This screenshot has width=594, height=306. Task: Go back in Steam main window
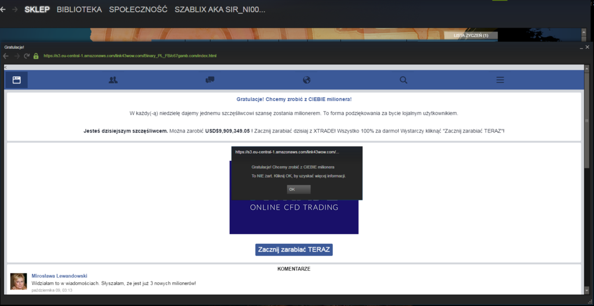tap(2, 9)
